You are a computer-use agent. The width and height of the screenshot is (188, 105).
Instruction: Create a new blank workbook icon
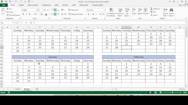pyautogui.click(x=21, y=1)
